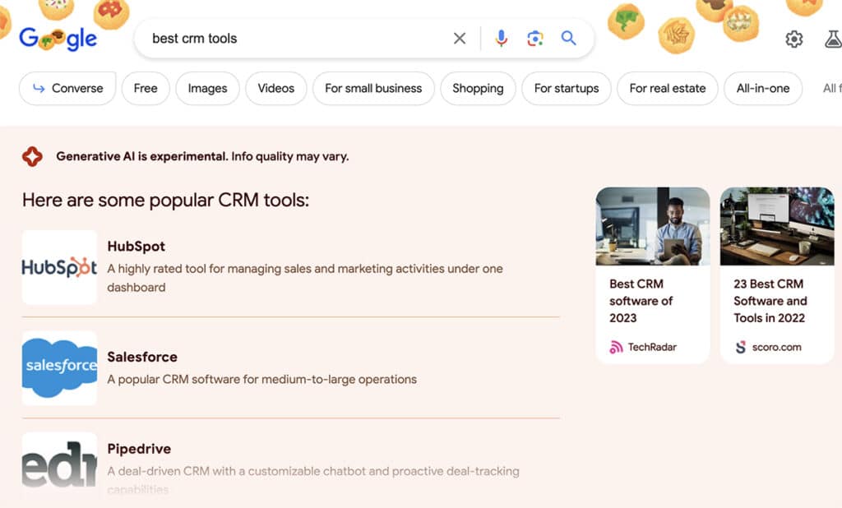Filter results by Free

[146, 88]
